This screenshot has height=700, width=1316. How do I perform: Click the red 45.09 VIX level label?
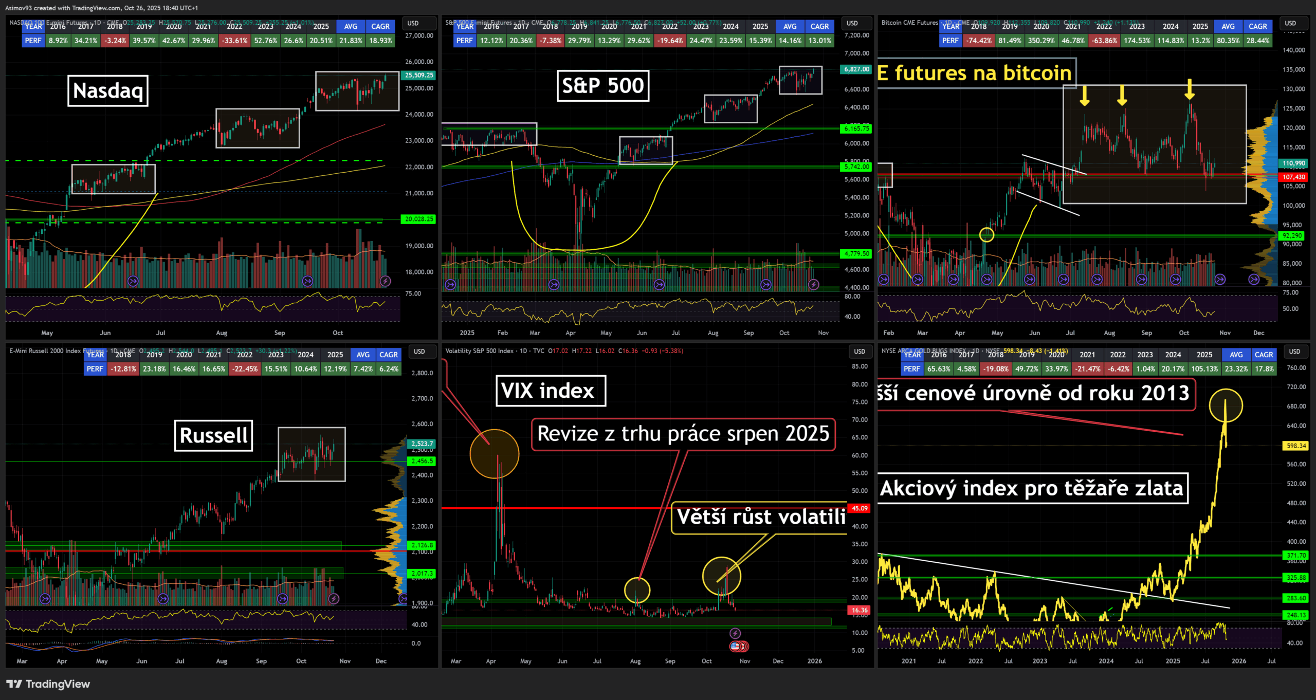pyautogui.click(x=860, y=508)
